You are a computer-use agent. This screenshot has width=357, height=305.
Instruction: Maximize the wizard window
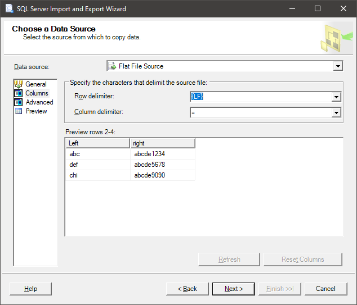[x=318, y=8]
